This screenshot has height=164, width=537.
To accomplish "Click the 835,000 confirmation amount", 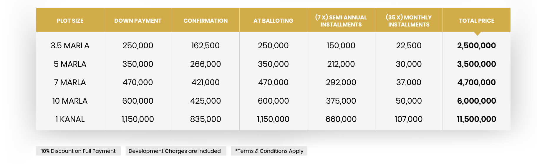I will tap(205, 119).
